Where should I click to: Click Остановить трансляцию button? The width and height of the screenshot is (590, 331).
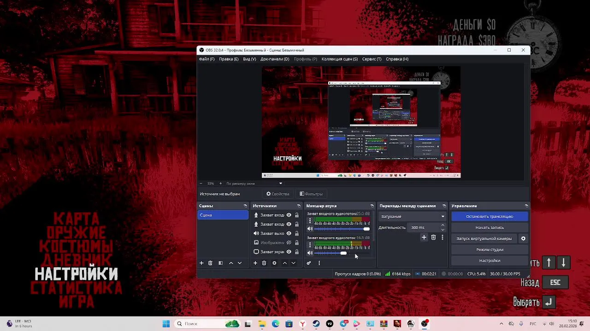pos(490,217)
